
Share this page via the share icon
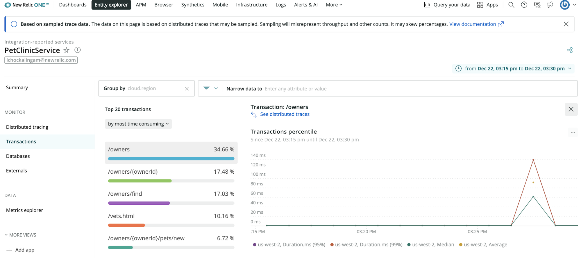click(x=569, y=50)
